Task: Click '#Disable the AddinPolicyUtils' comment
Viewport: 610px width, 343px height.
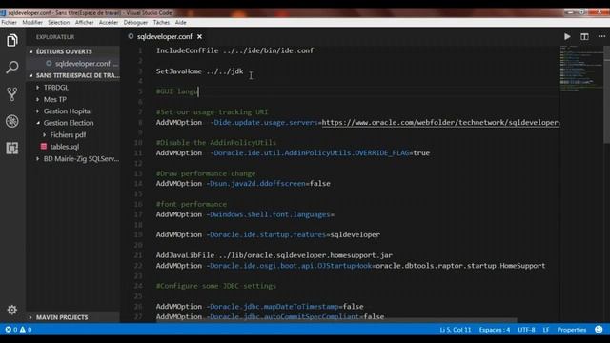Action: pos(216,143)
